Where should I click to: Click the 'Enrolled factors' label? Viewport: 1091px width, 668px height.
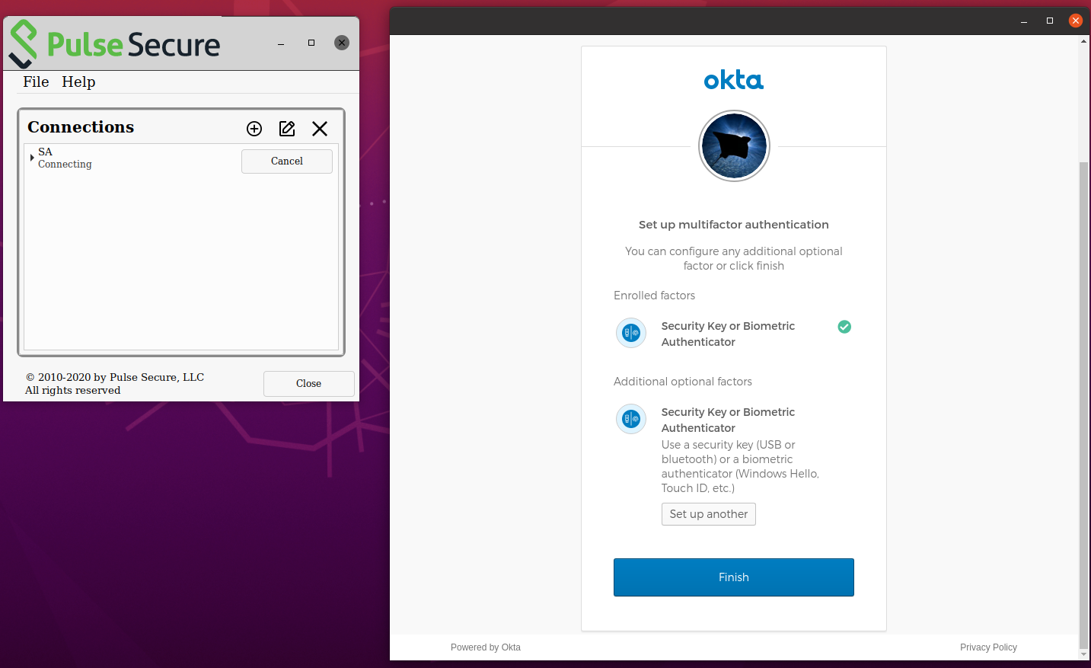point(655,296)
